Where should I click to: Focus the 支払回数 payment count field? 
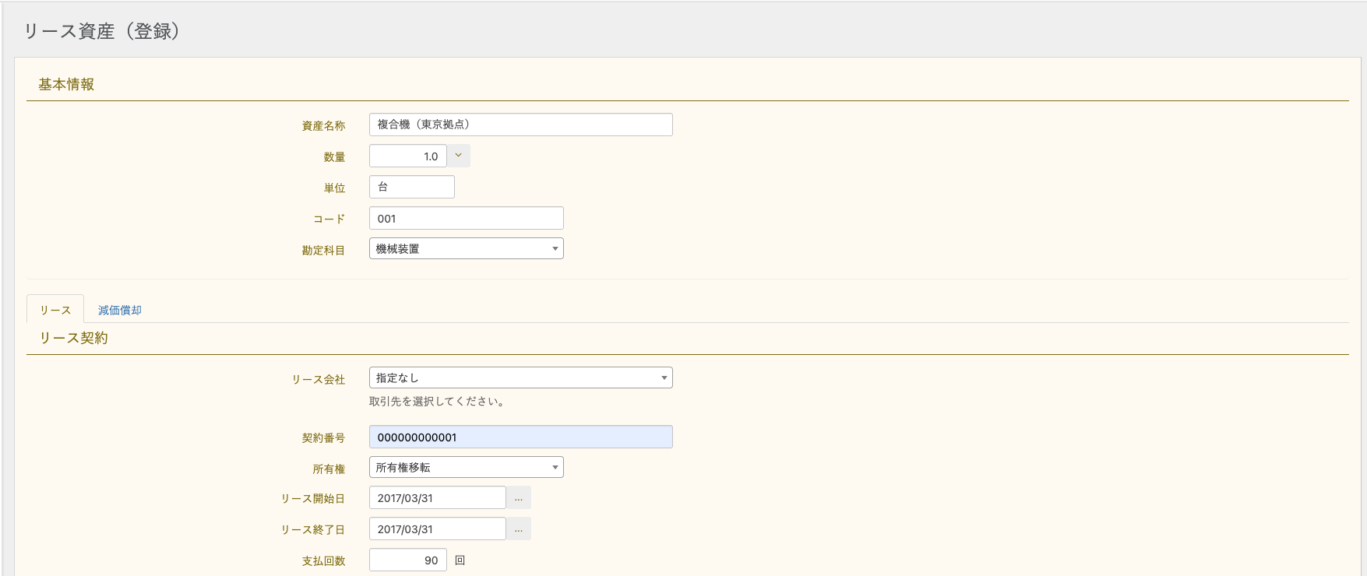pos(408,560)
